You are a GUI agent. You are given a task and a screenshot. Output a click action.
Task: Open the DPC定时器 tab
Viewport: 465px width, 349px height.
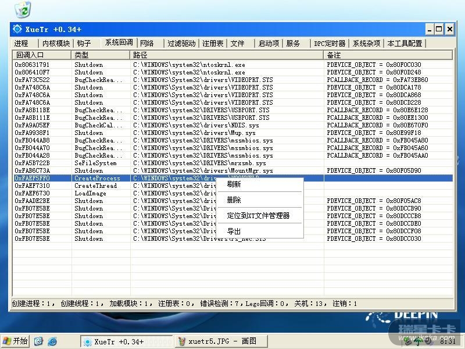click(330, 44)
